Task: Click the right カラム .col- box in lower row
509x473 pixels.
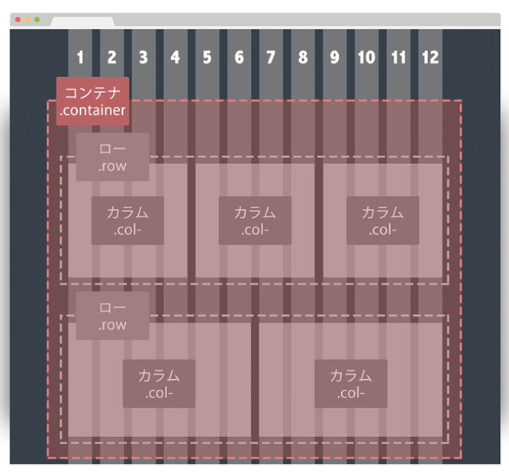Action: pyautogui.click(x=351, y=384)
